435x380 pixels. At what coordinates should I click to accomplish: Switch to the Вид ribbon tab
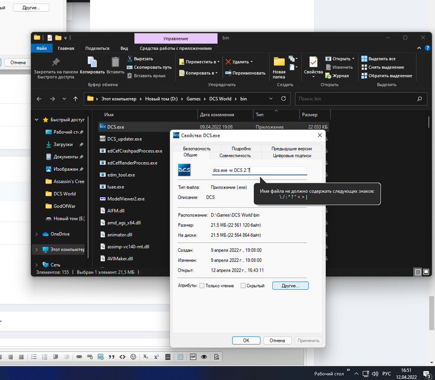[x=124, y=48]
